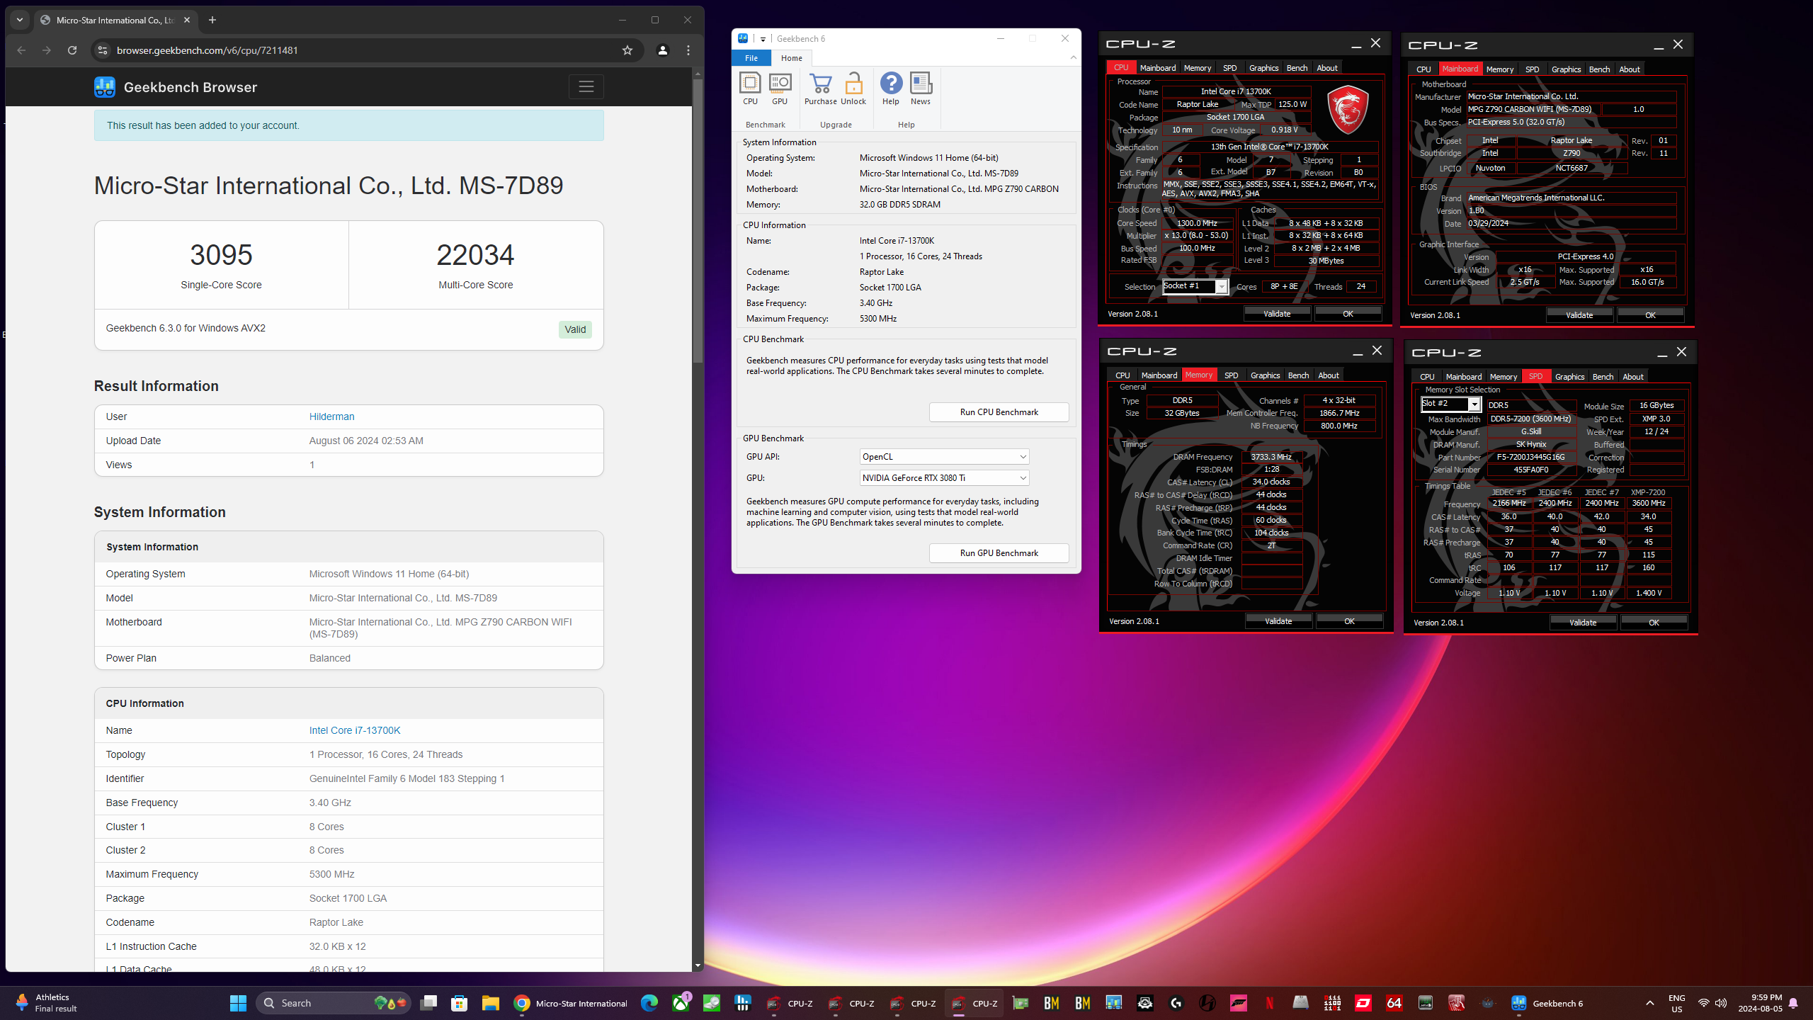Open Graphics tab in CPU-Z Memory window
This screenshot has height=1020, width=1813.
1265,375
